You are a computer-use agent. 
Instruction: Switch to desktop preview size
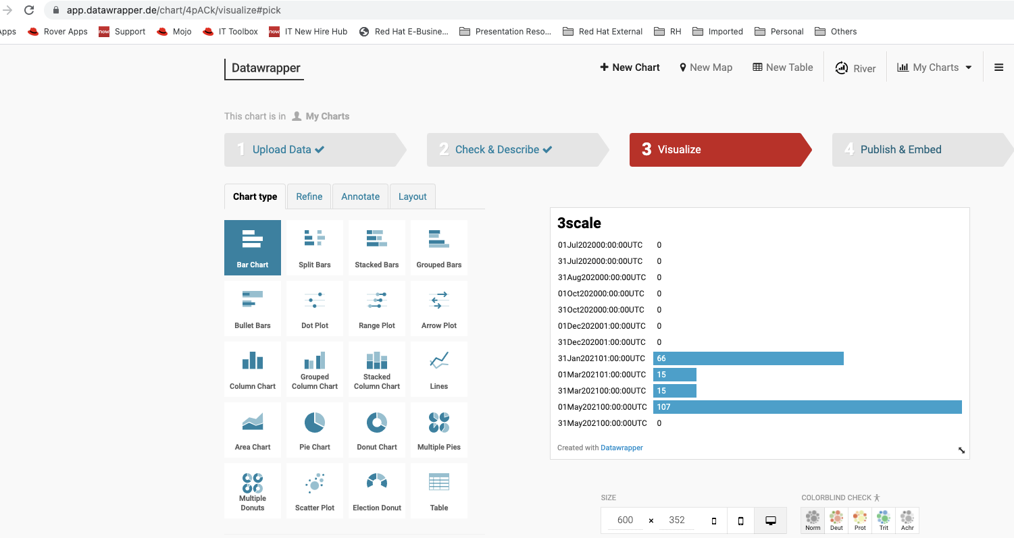click(x=770, y=520)
